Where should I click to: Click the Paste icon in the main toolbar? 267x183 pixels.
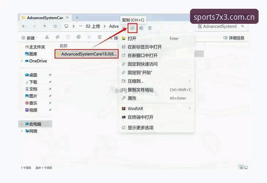pos(68,37)
